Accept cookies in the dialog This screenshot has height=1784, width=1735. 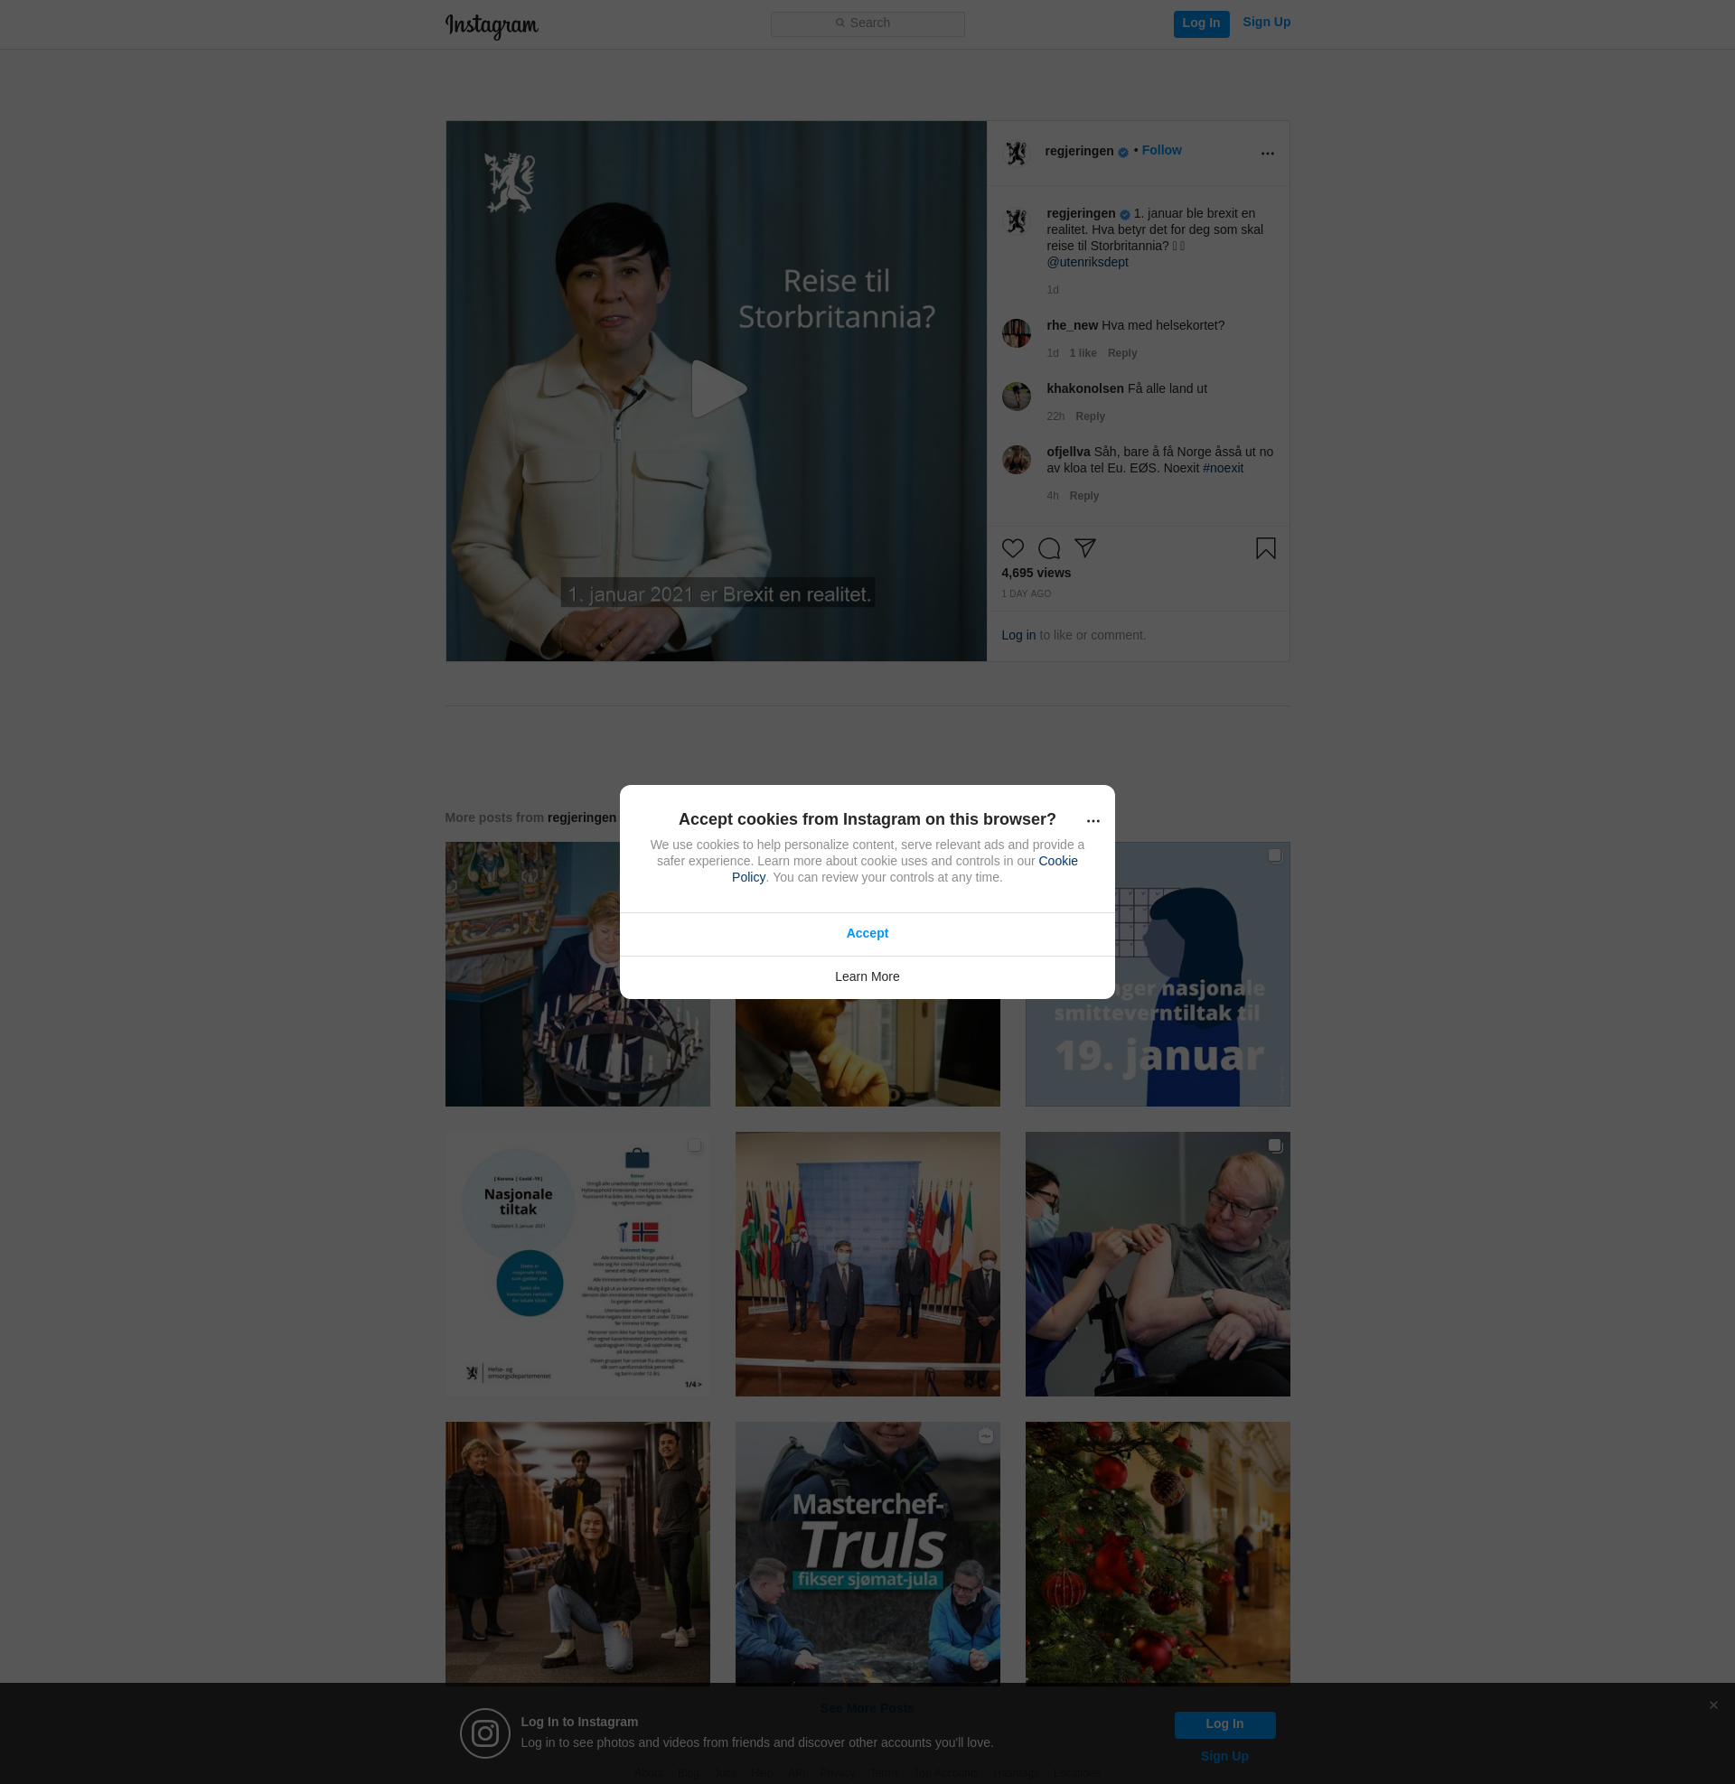[867, 933]
